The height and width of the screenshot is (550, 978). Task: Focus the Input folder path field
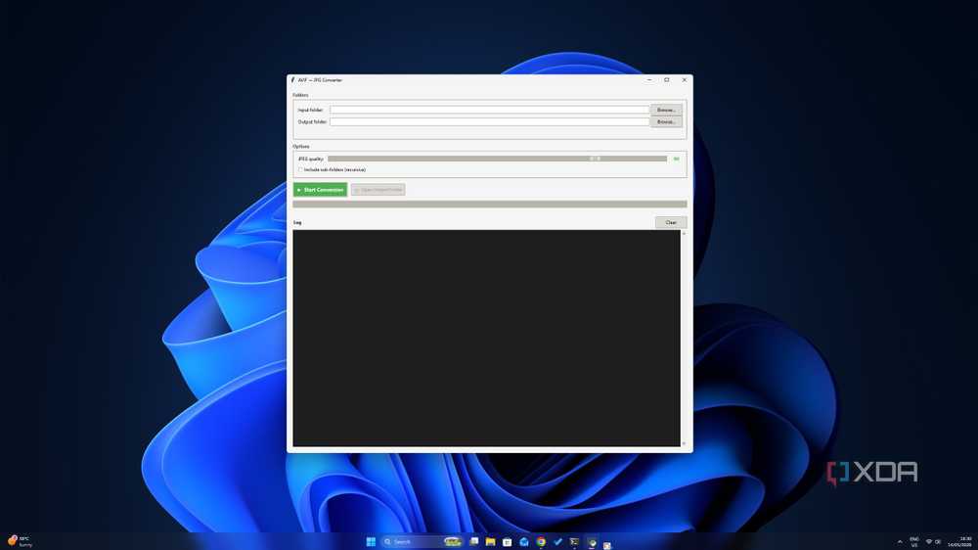489,110
